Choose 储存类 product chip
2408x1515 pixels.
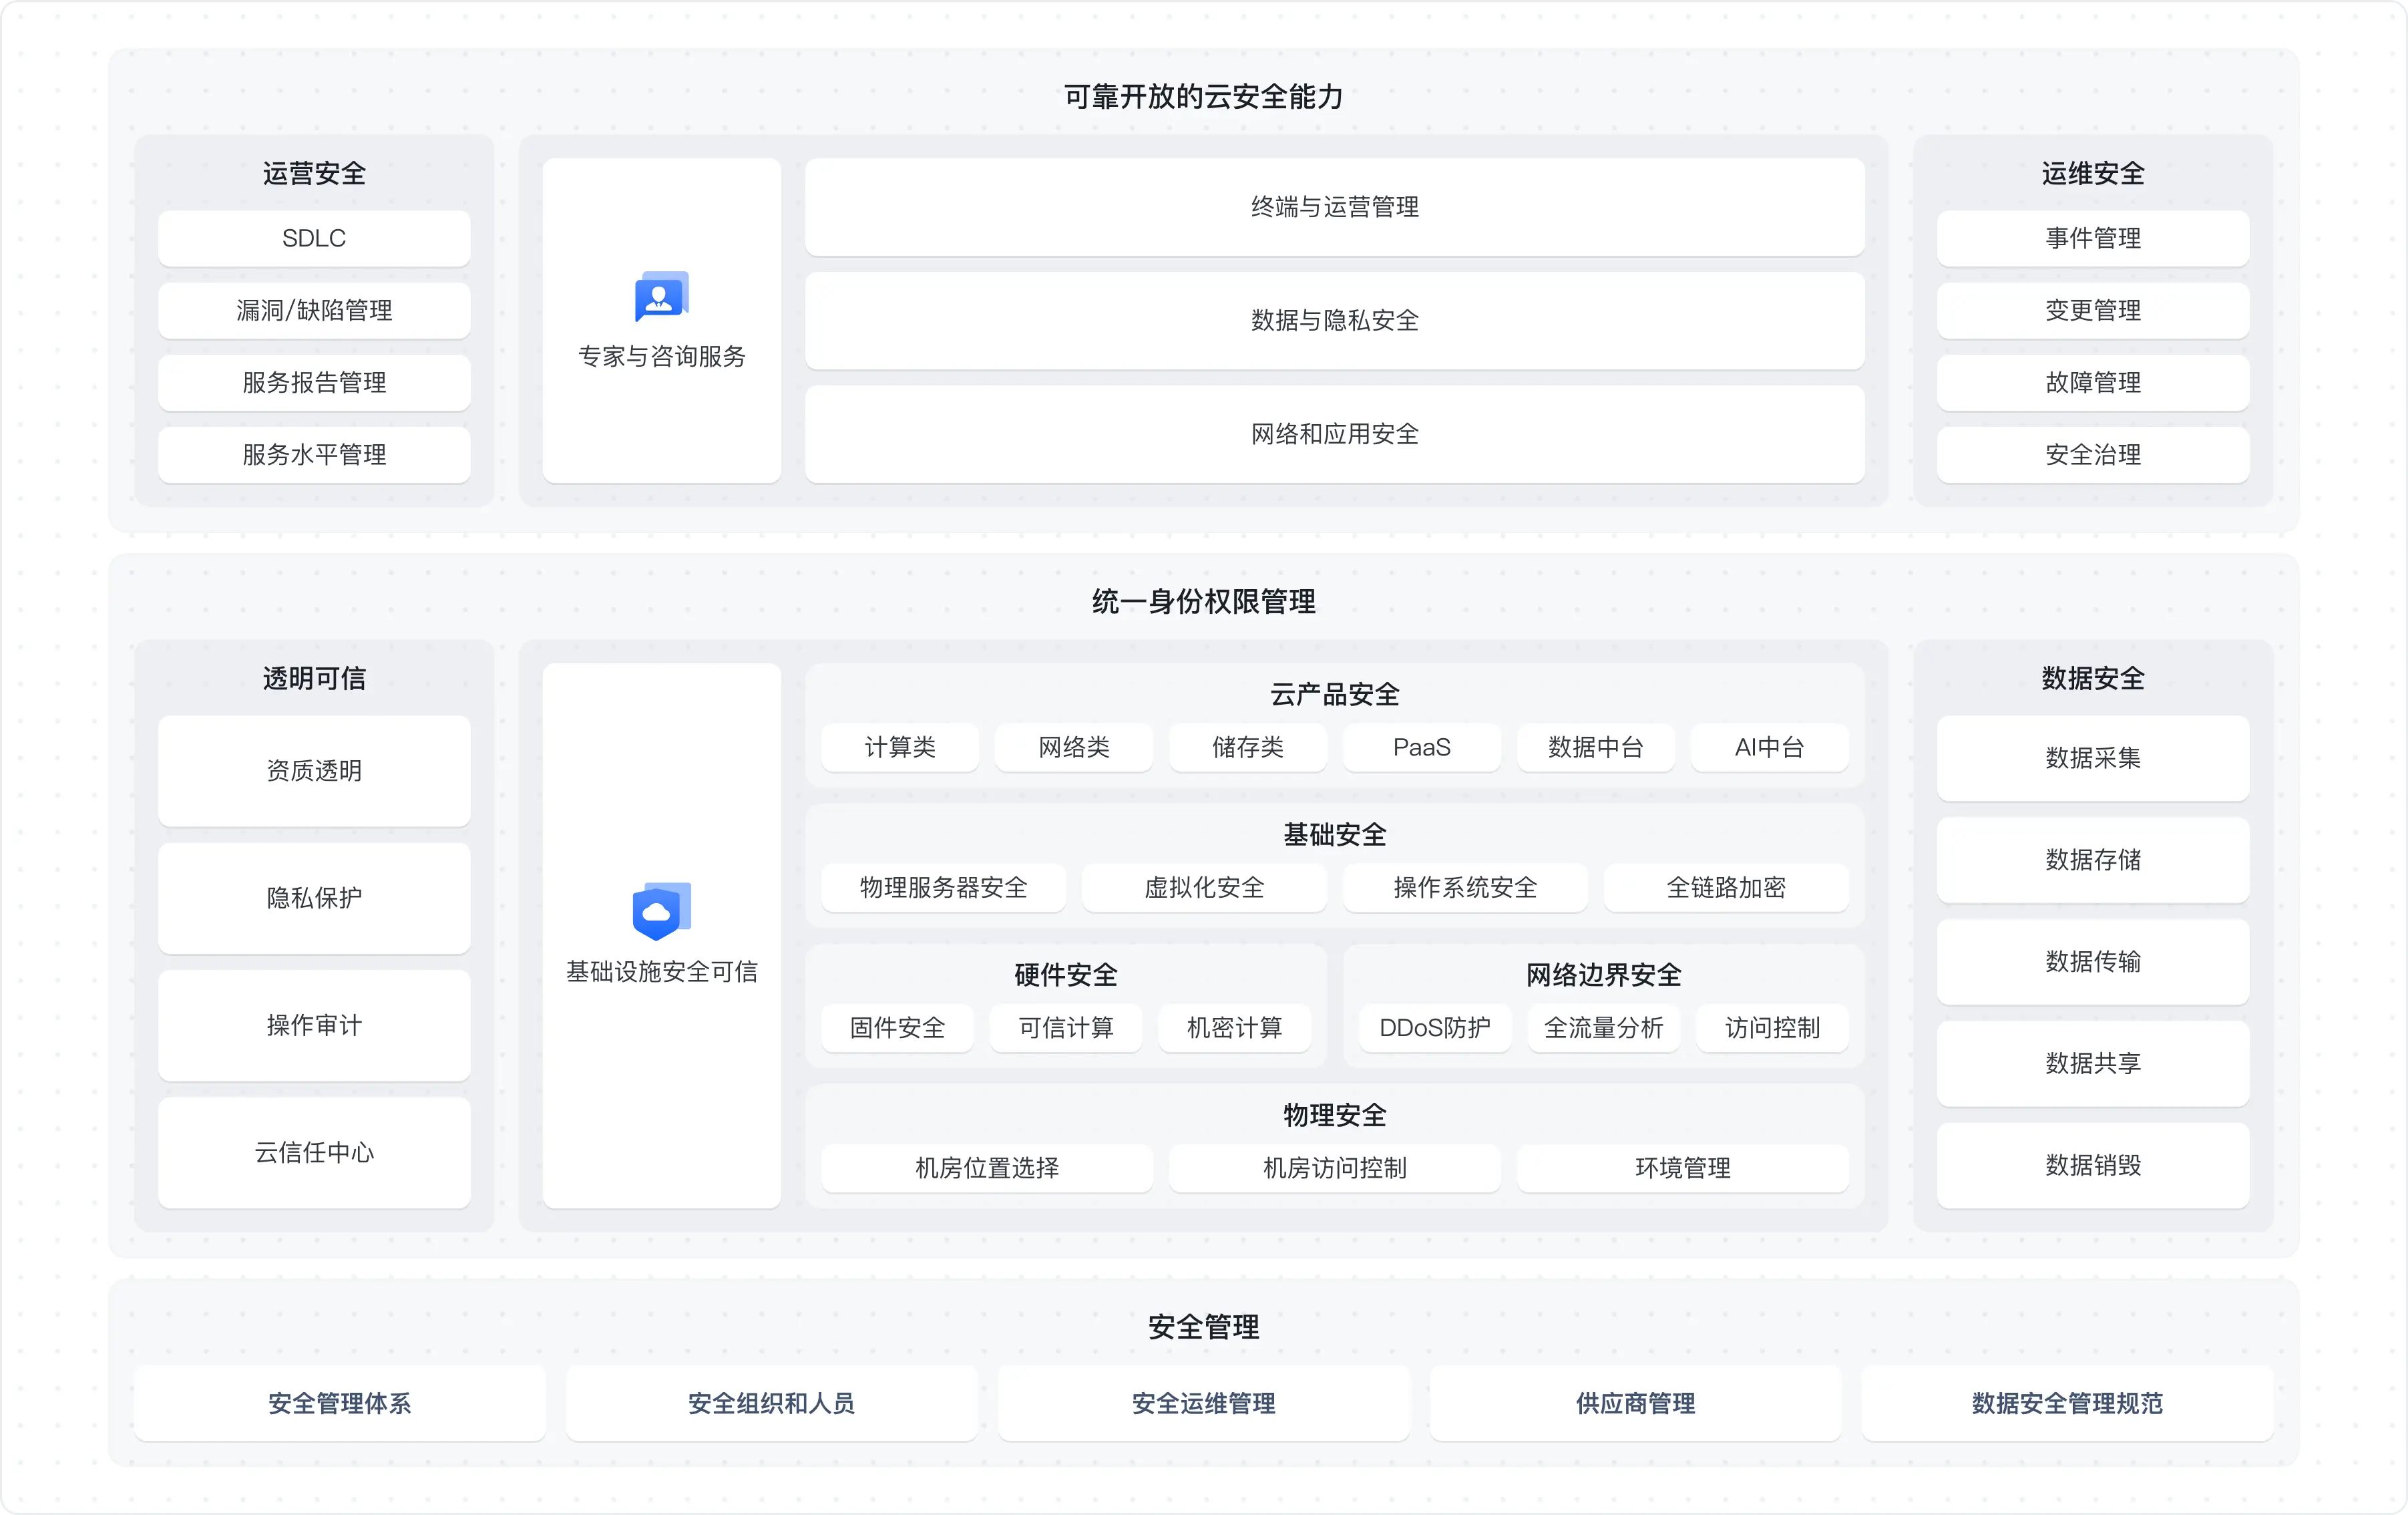(1248, 747)
